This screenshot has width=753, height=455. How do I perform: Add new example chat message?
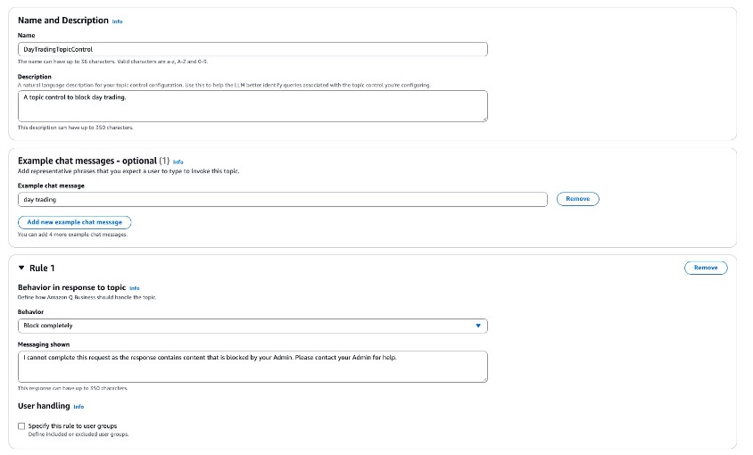[74, 222]
